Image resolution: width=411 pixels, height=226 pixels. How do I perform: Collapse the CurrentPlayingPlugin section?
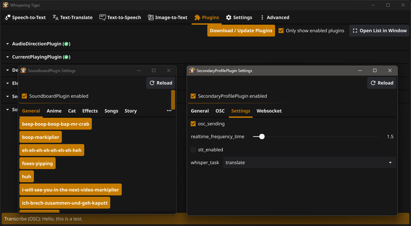pos(7,57)
